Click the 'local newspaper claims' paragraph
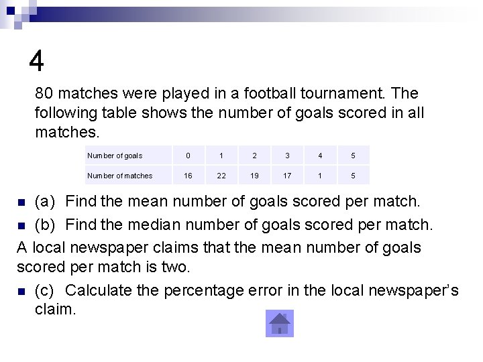Screen dimensions: 483x362 coord(219,257)
